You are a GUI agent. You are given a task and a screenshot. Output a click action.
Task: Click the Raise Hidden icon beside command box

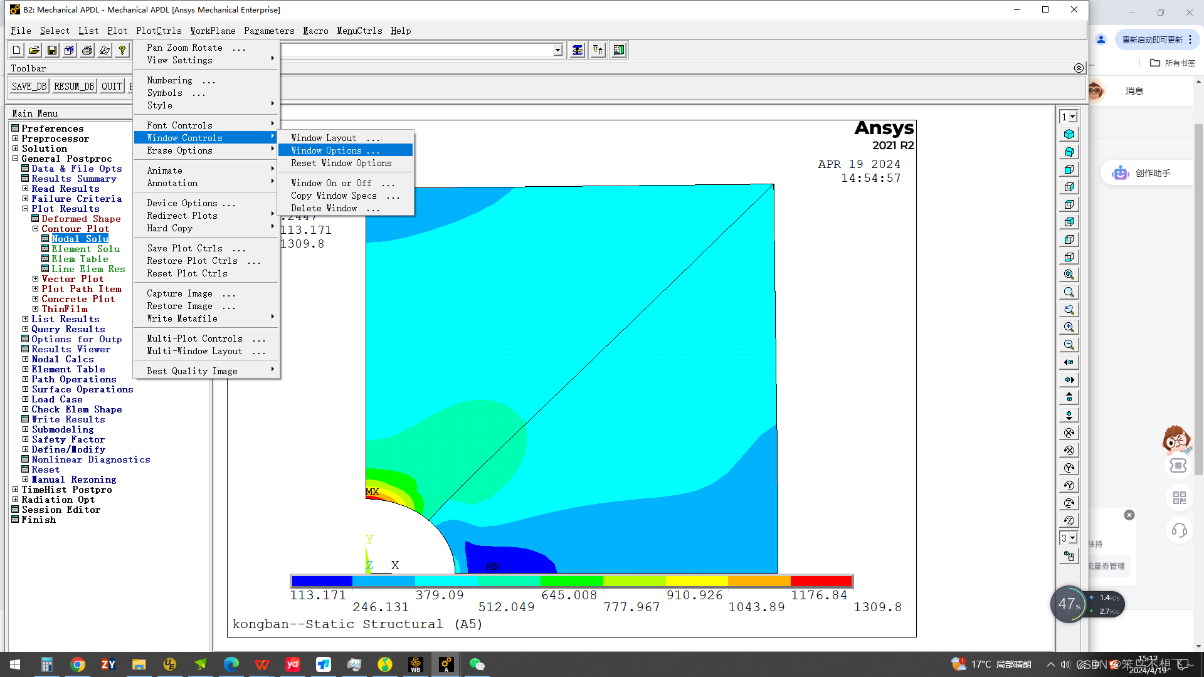578,50
